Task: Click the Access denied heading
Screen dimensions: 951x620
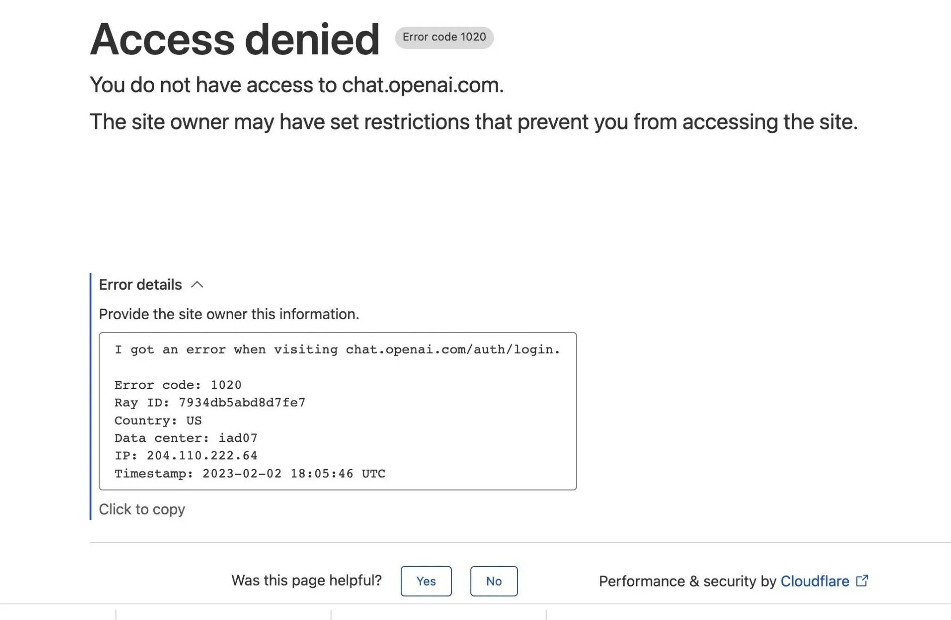Action: [235, 39]
